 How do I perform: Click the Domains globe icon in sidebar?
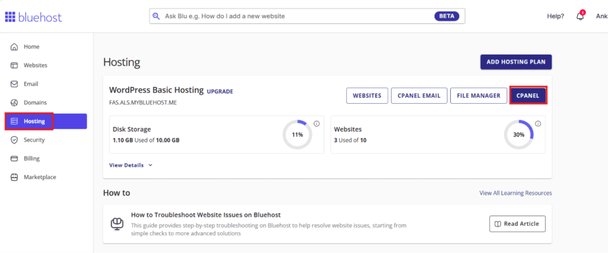[14, 102]
